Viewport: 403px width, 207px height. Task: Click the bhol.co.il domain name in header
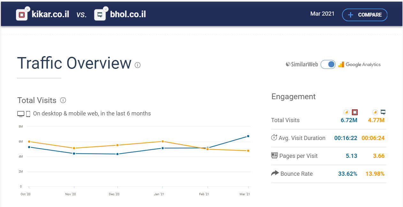[x=128, y=14]
